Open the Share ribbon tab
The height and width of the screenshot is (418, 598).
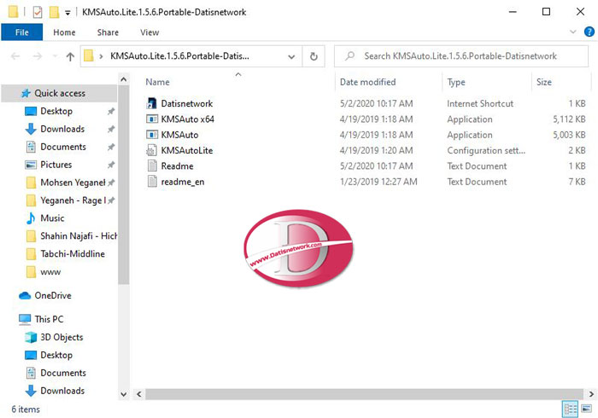tap(108, 32)
